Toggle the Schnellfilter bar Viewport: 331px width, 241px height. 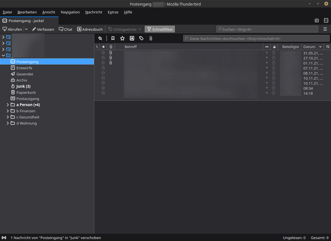160,29
